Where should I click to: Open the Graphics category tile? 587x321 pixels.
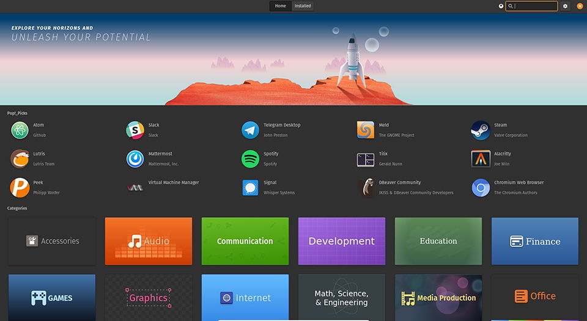click(149, 298)
